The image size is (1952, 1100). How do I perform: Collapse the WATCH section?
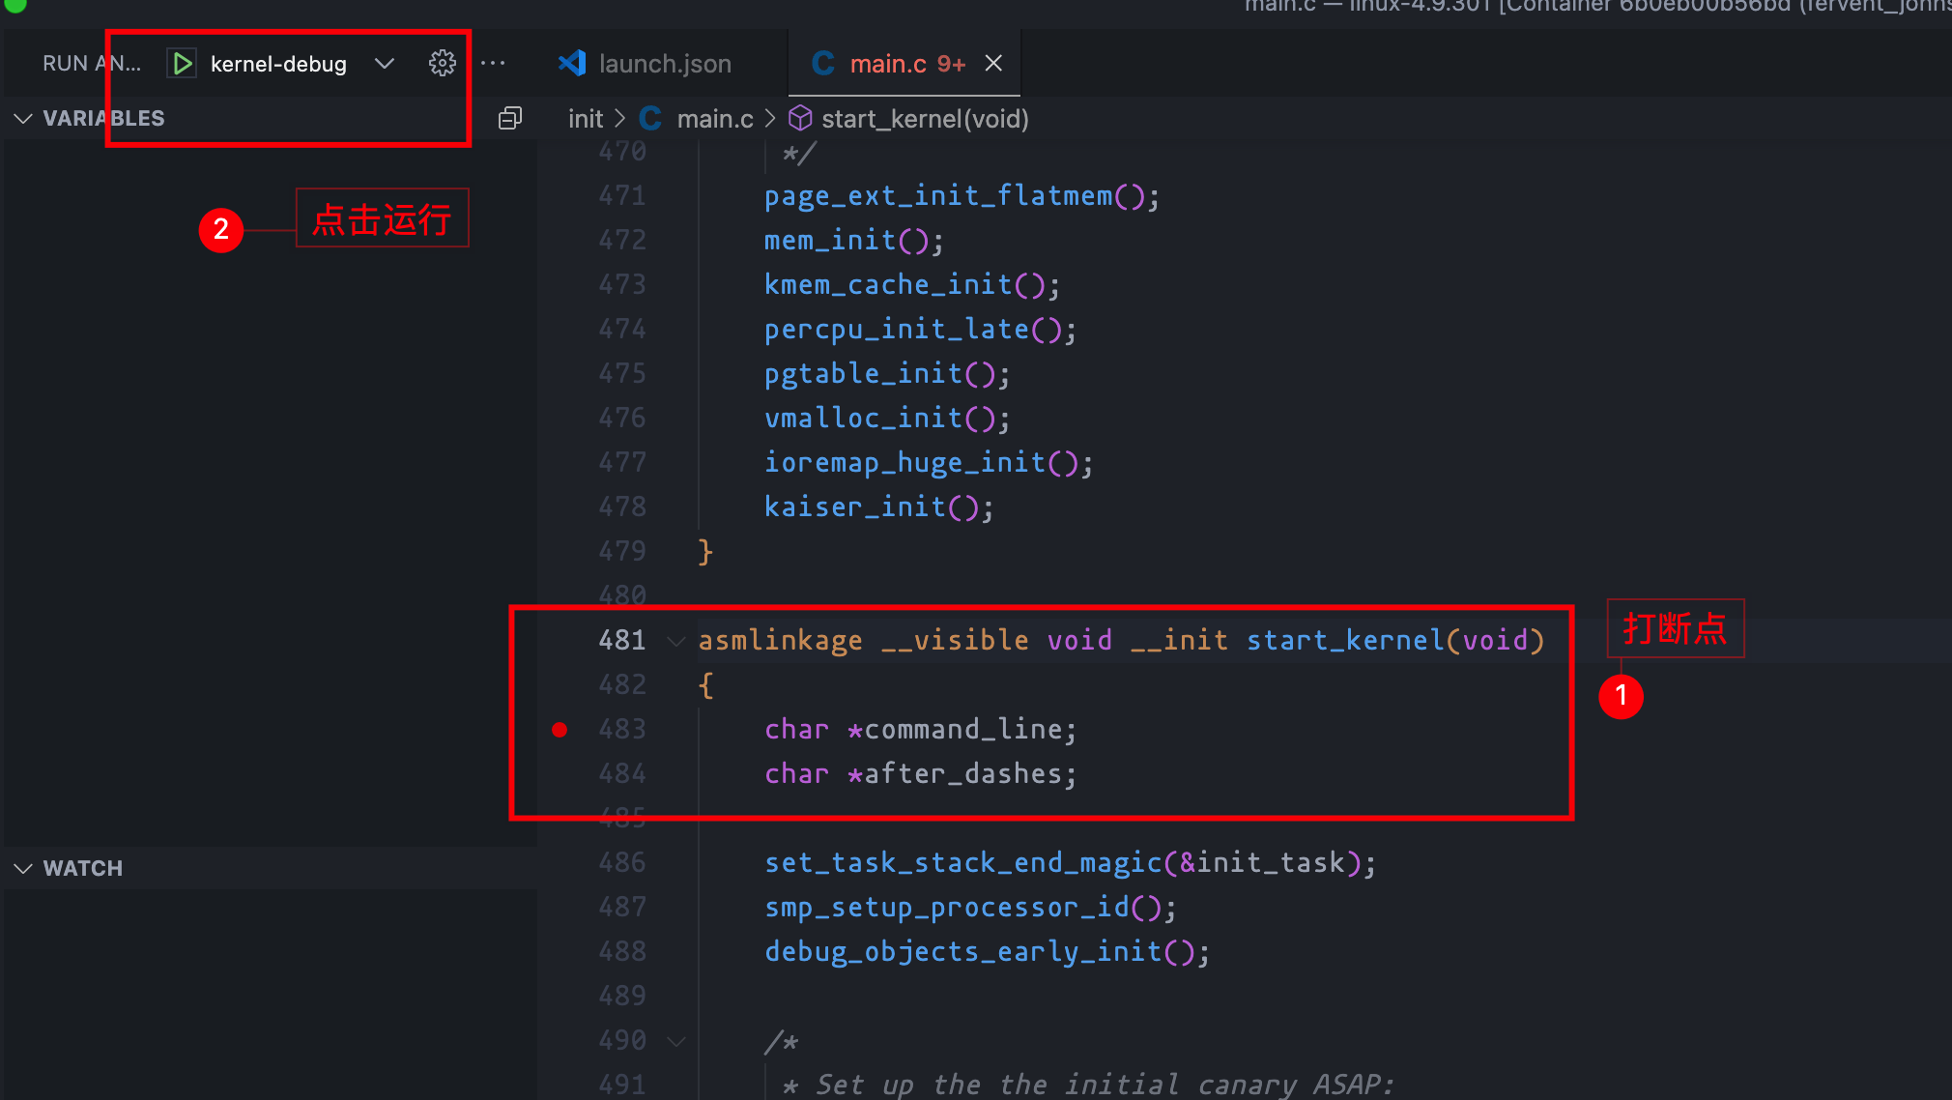23,868
